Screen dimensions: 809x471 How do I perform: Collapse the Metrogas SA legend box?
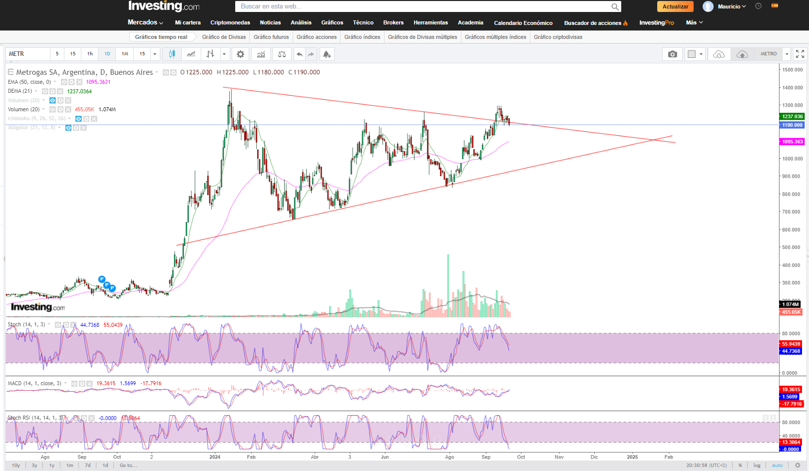pos(10,72)
